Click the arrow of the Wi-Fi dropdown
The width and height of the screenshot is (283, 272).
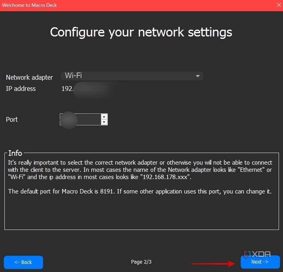(198, 76)
